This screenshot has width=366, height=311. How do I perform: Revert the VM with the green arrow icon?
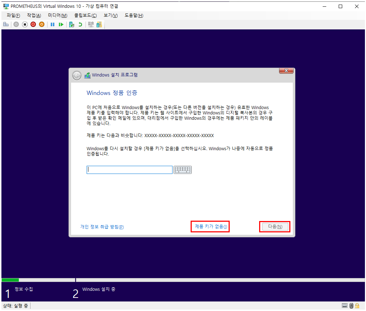pyautogui.click(x=80, y=24)
